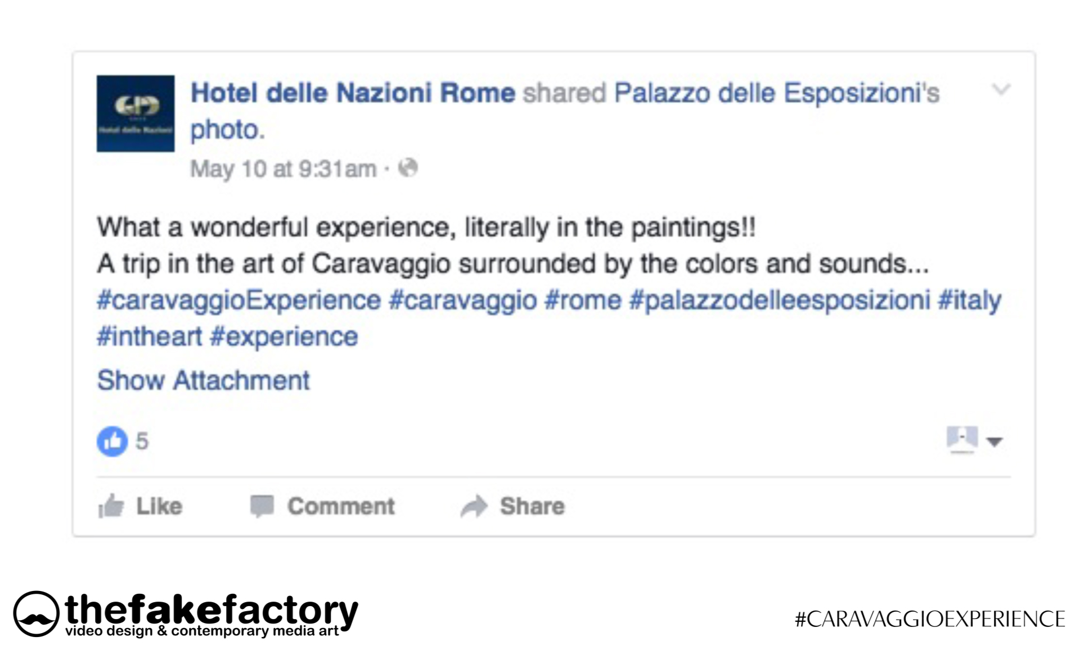Screen dimensions: 1080x646
Task: Open the #caravaggioExperience hashtag
Action: tap(238, 301)
